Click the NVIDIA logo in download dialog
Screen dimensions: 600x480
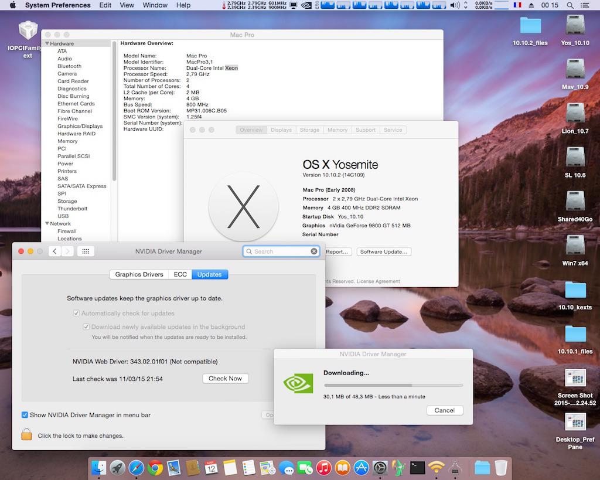click(298, 384)
